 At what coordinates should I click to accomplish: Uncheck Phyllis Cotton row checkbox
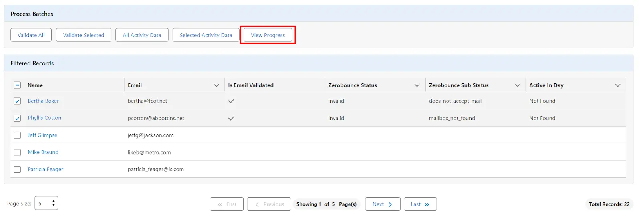tap(18, 118)
